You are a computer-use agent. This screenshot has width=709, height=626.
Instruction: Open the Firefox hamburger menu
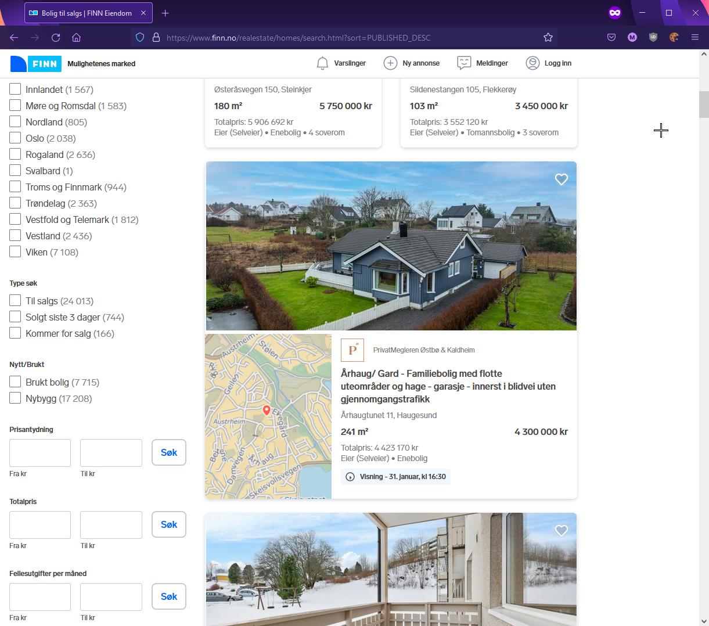coord(695,38)
